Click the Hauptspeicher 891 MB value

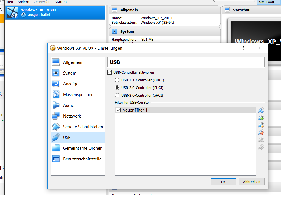147,39
